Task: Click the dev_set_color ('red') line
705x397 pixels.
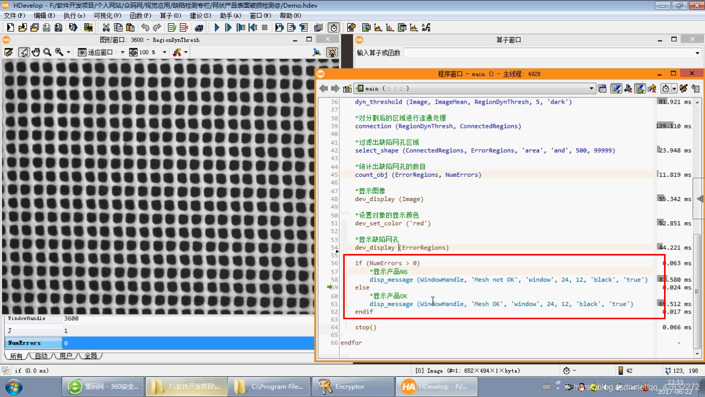Action: [x=393, y=223]
